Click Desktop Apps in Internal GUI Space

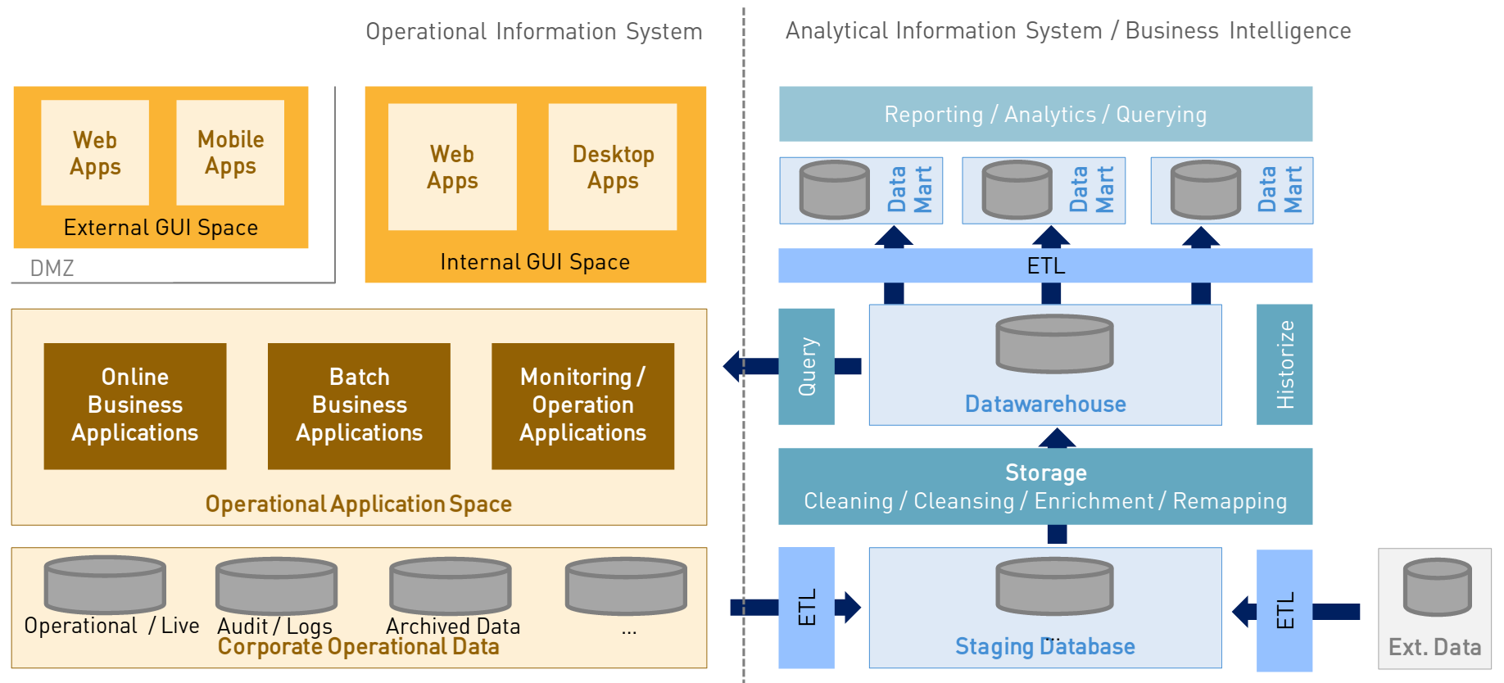[613, 167]
